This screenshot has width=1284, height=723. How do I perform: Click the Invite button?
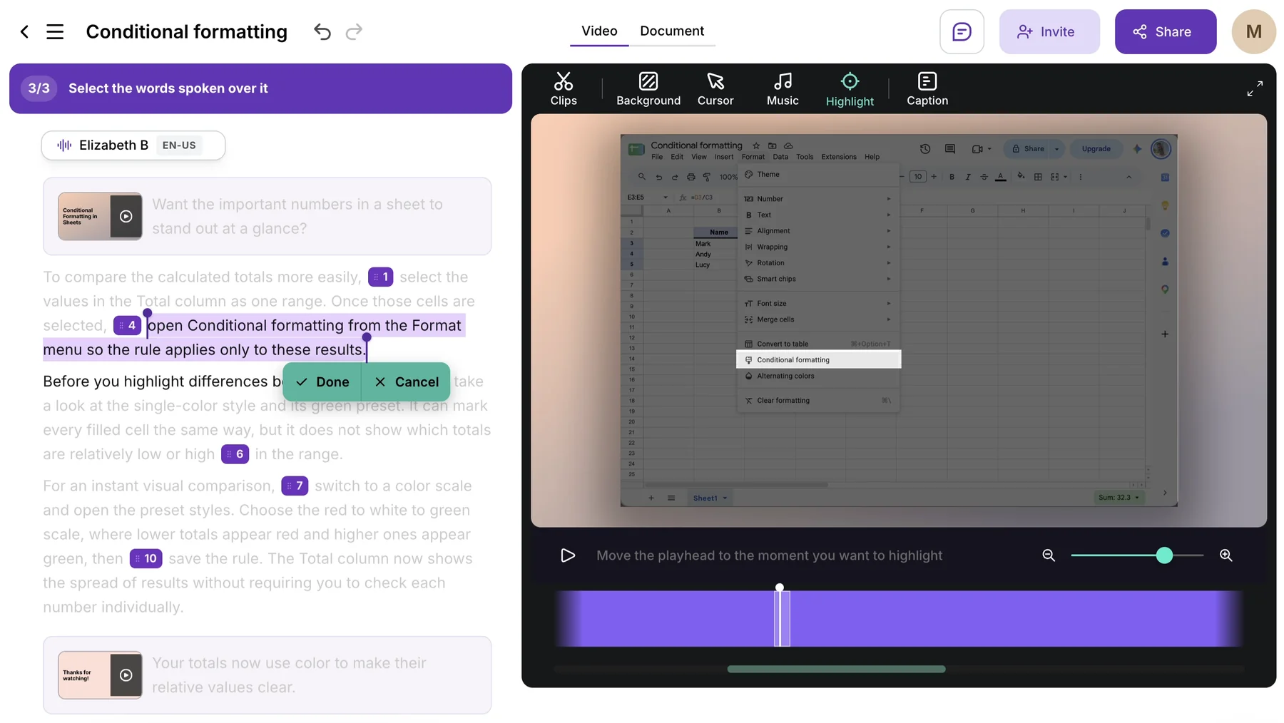(1049, 31)
